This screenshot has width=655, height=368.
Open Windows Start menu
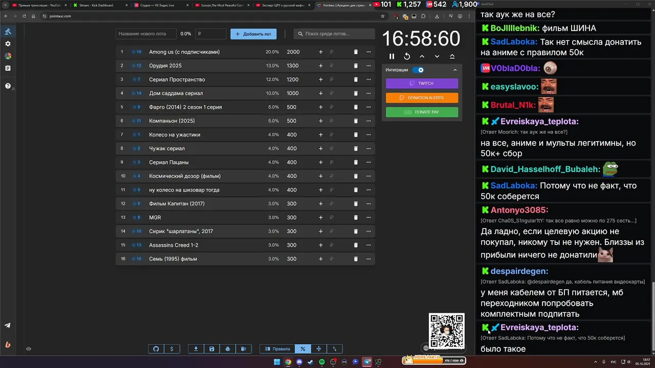[x=277, y=362]
